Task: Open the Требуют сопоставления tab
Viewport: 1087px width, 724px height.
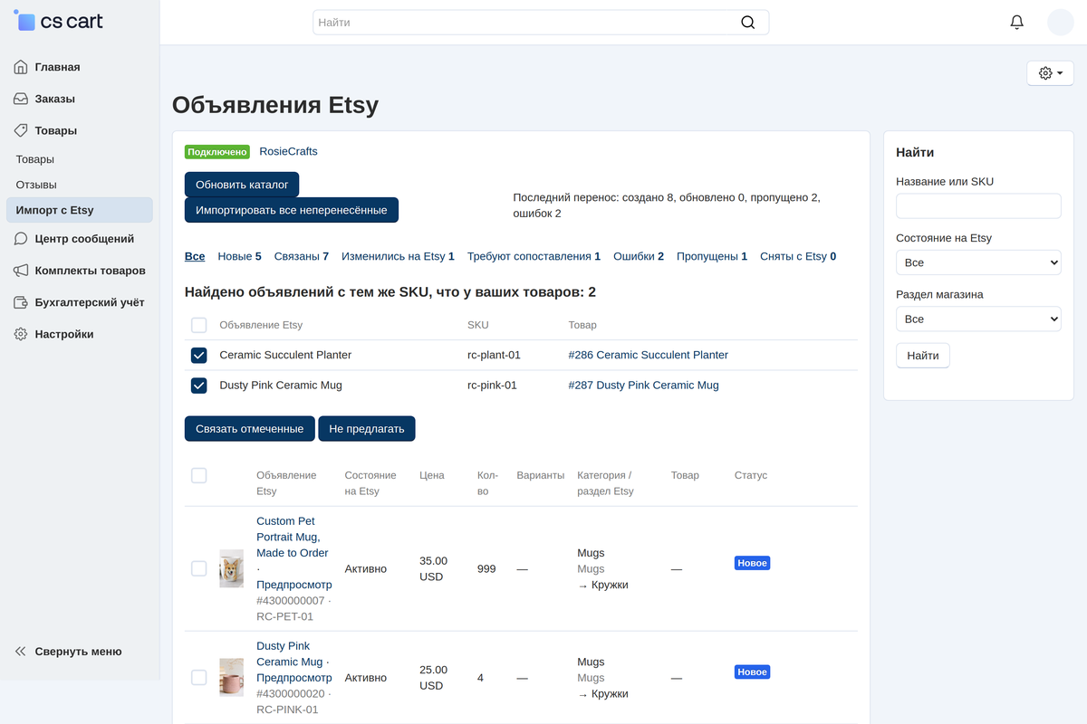Action: 534,256
